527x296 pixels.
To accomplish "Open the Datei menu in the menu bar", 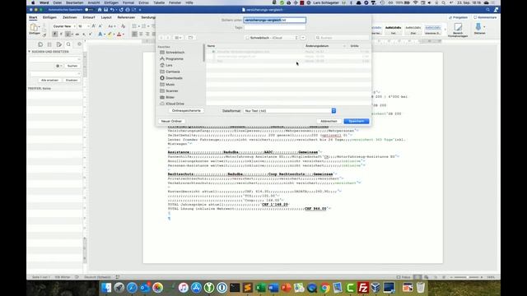I will [x=57, y=2].
